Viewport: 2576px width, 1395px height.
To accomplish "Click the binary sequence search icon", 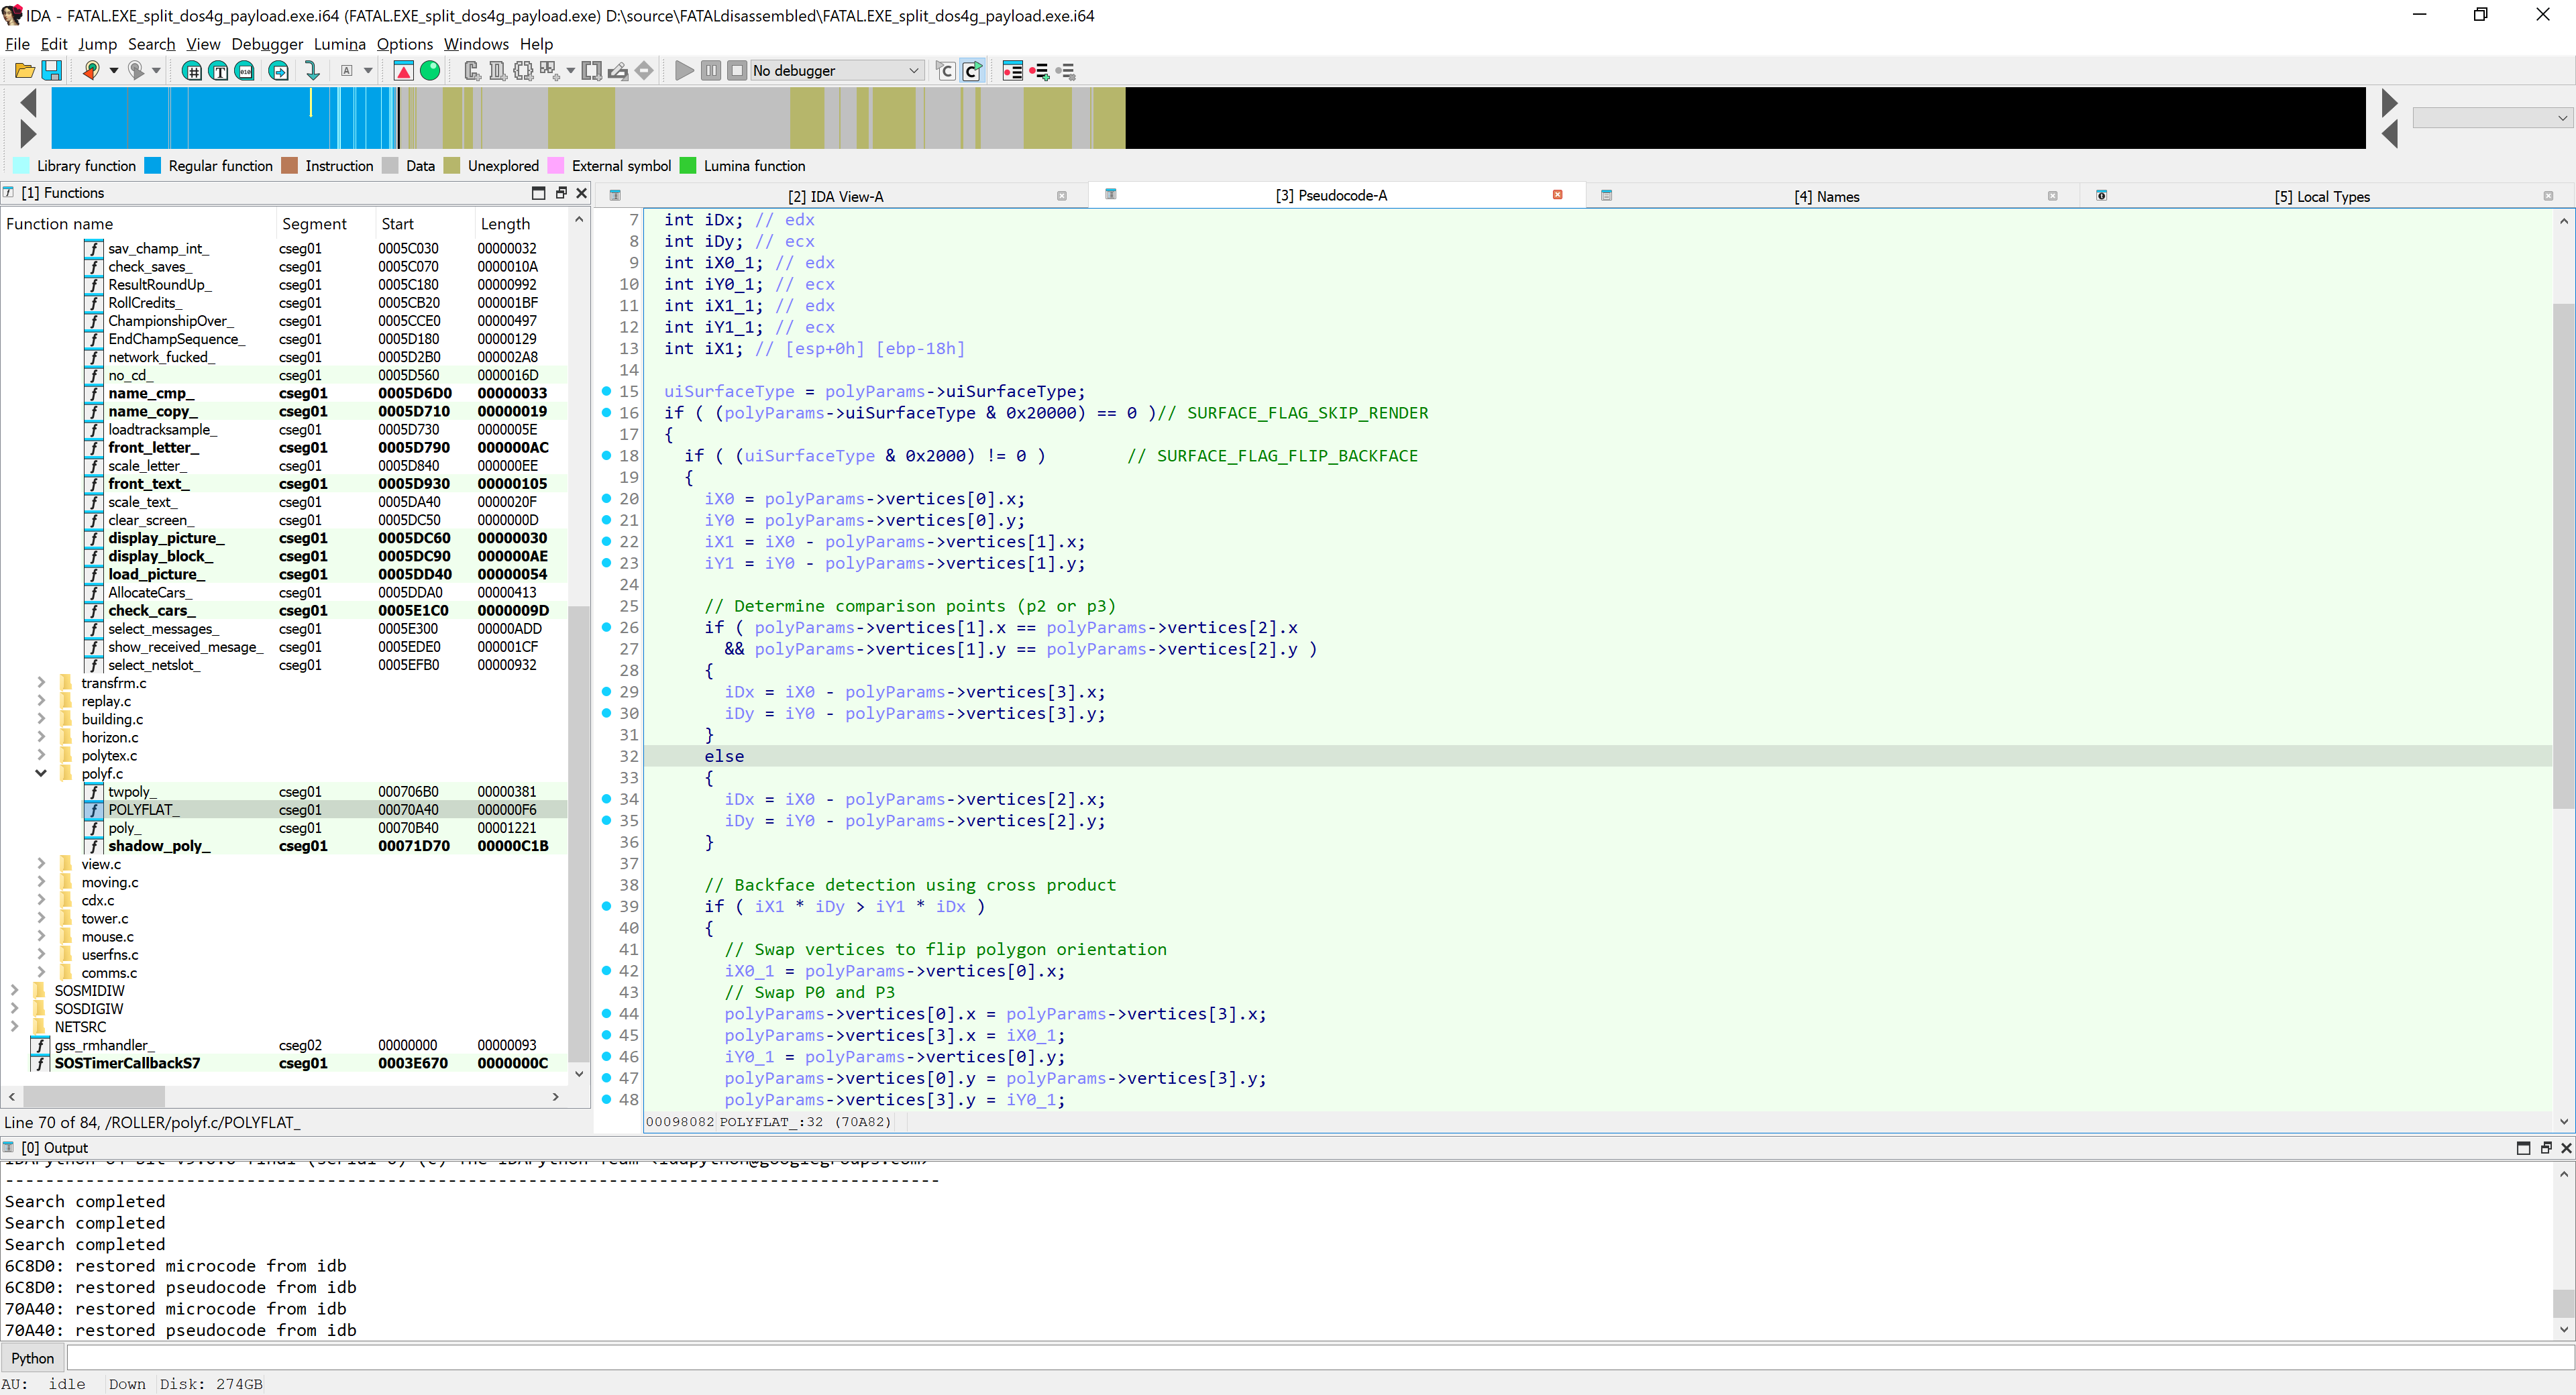I will (245, 70).
